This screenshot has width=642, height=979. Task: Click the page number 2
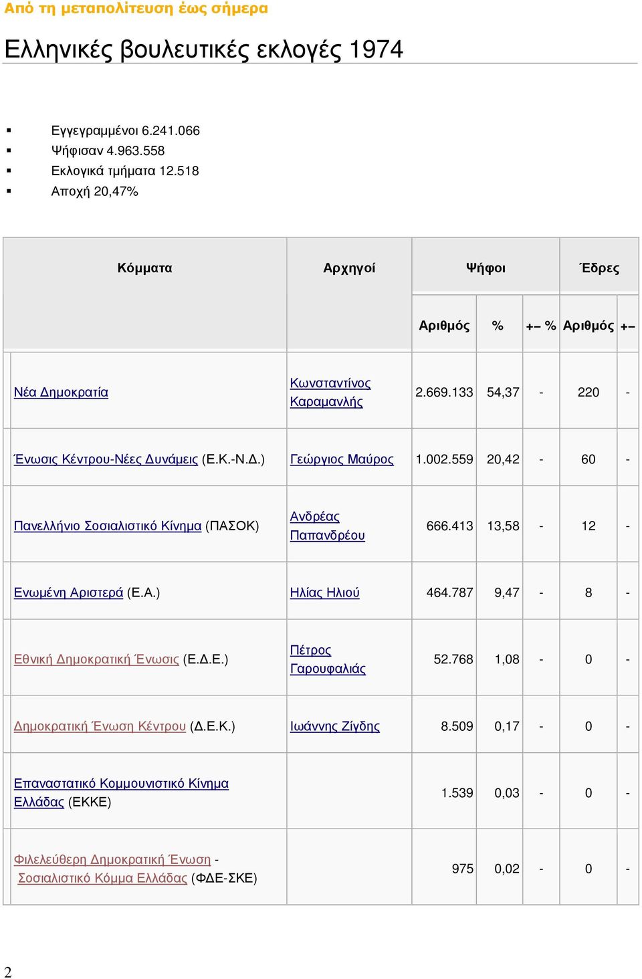point(8,972)
